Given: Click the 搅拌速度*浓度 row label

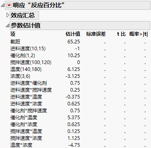Looking at the screenshot, I should [26, 138].
